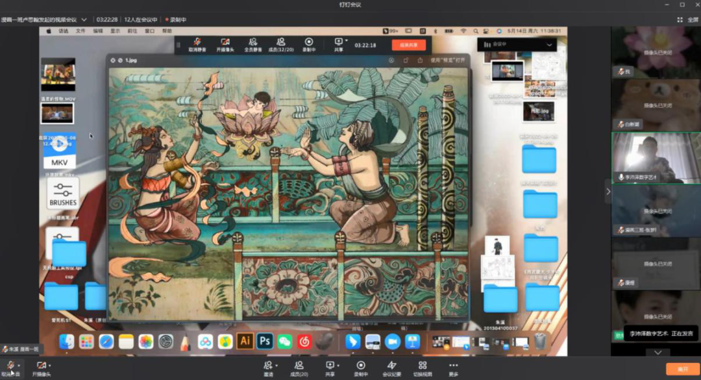Click the share icon in the 1.jpg preview title bar
Image resolution: width=701 pixels, height=380 pixels.
pyautogui.click(x=420, y=60)
